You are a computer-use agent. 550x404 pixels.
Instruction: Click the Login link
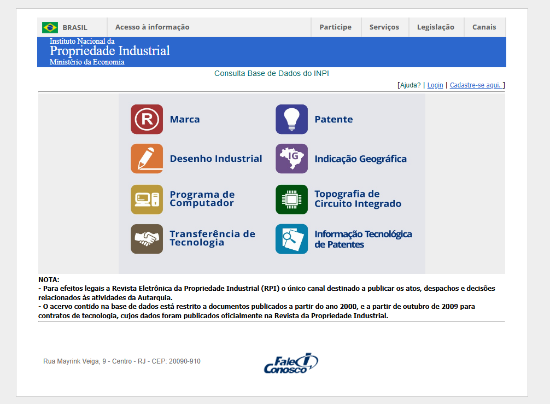435,85
